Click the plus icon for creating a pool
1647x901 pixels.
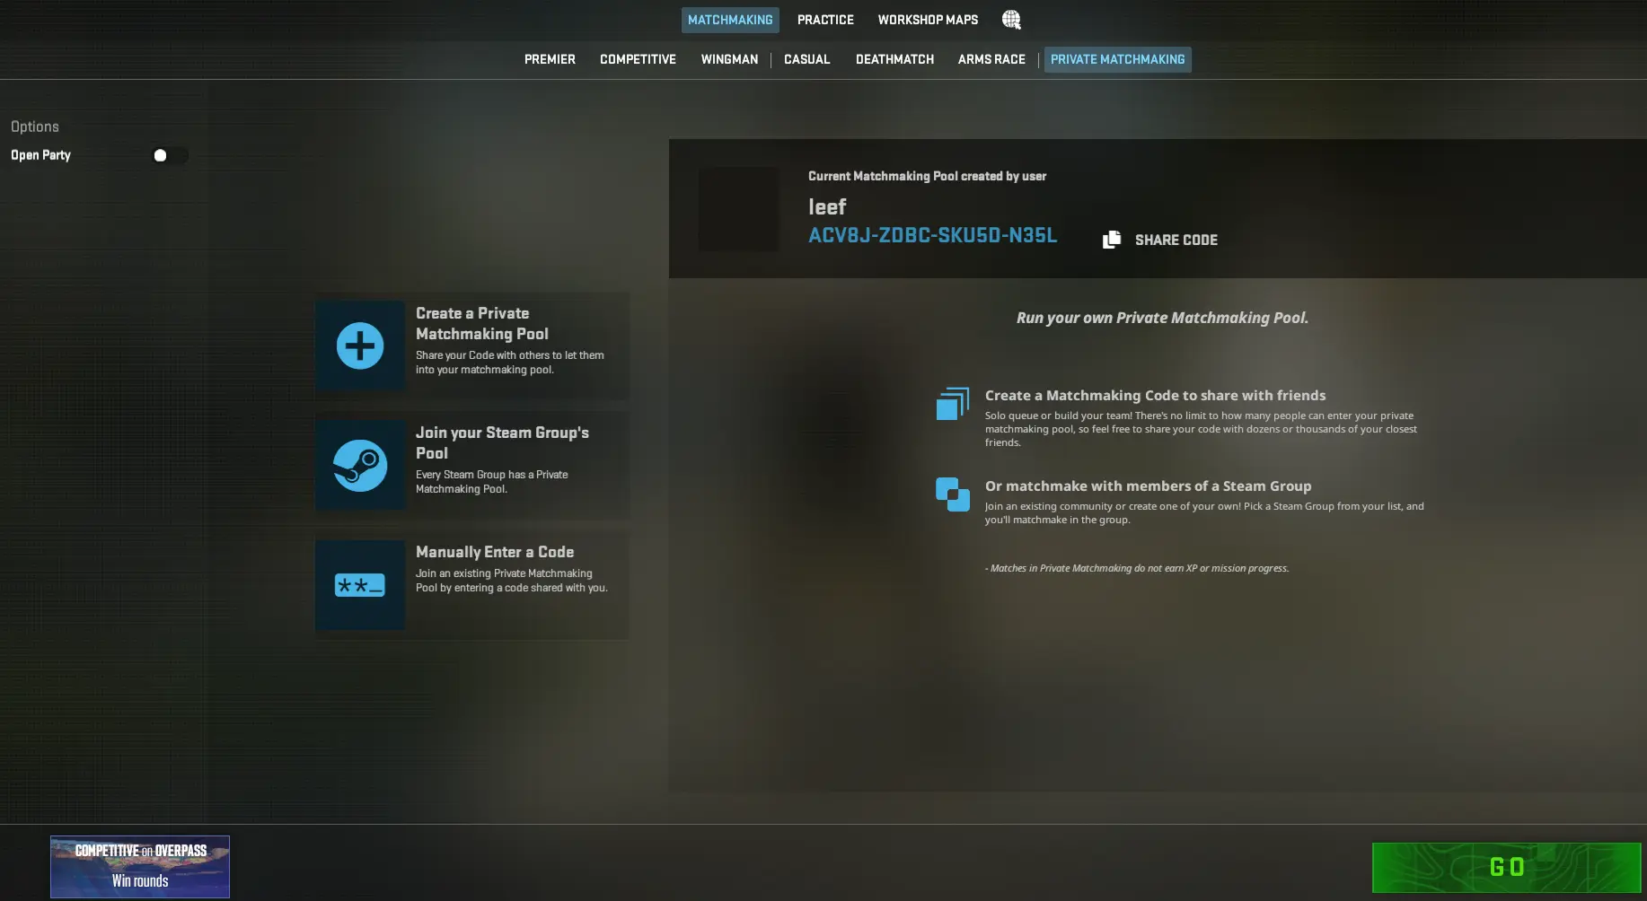(360, 346)
